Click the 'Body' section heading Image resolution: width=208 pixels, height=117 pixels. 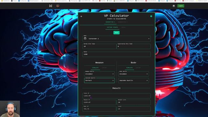(134, 63)
